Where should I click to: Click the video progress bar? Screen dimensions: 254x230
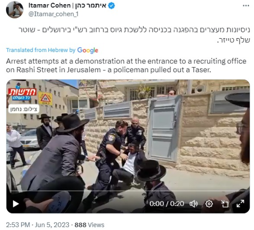coord(128,191)
